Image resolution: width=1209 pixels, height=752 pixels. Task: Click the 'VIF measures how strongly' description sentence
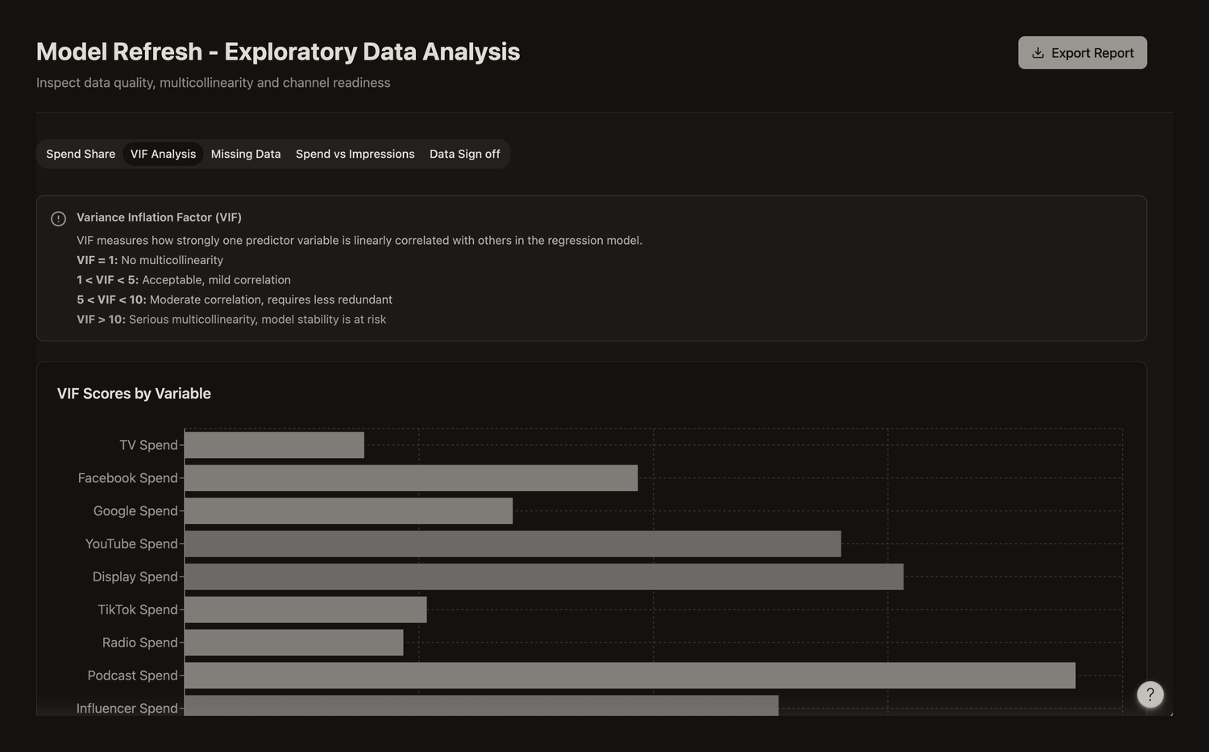359,241
